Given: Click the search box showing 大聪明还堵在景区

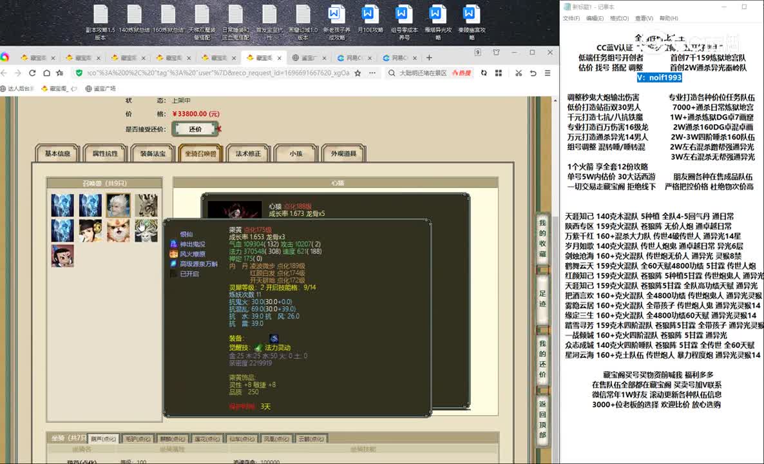Looking at the screenshot, I should [423, 73].
